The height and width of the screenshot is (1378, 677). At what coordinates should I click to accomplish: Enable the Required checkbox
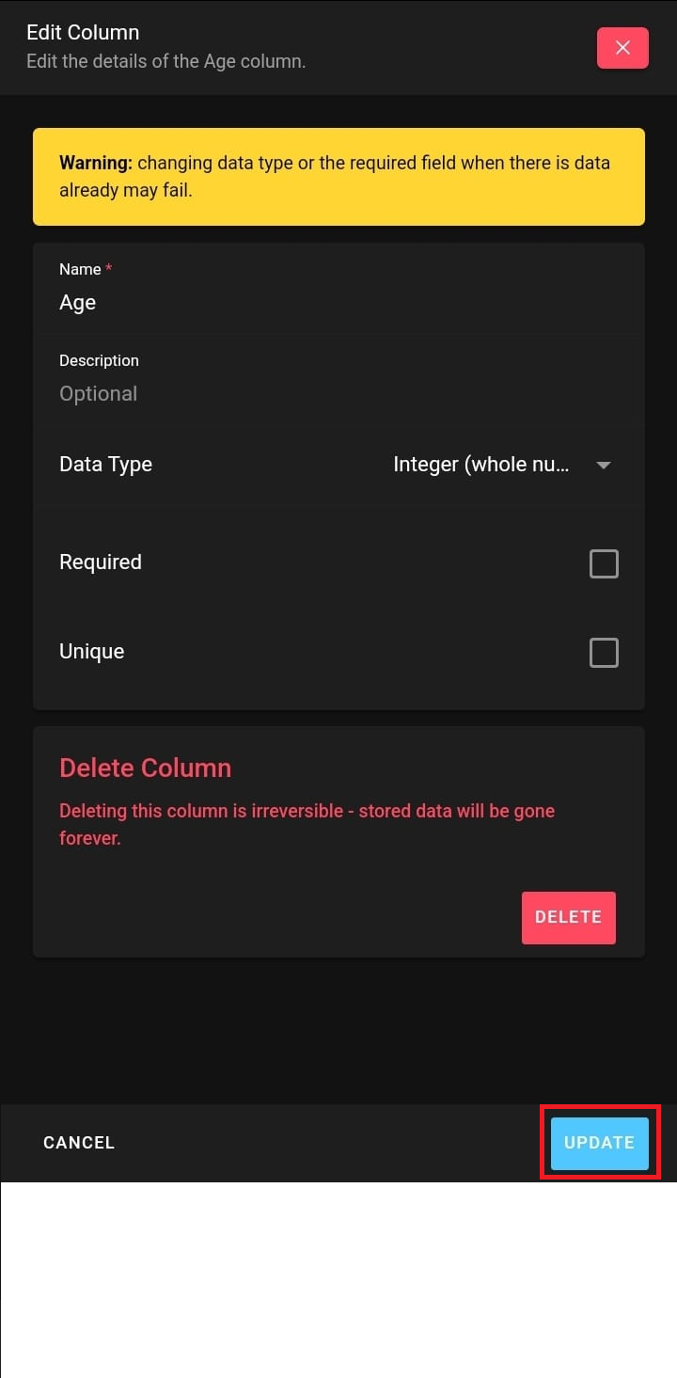[604, 563]
